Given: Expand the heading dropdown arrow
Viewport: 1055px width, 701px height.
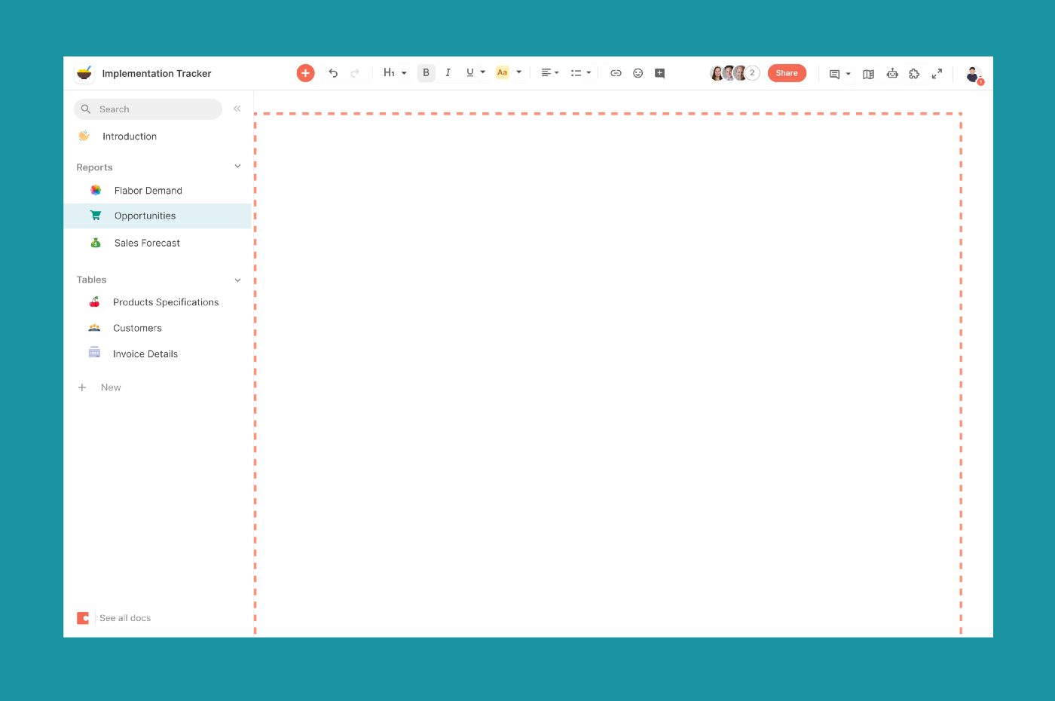Looking at the screenshot, I should click(x=404, y=73).
